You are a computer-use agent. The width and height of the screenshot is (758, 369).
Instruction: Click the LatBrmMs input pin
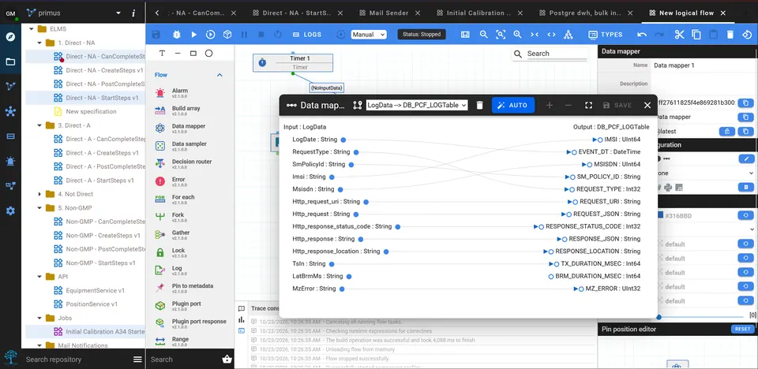point(349,276)
